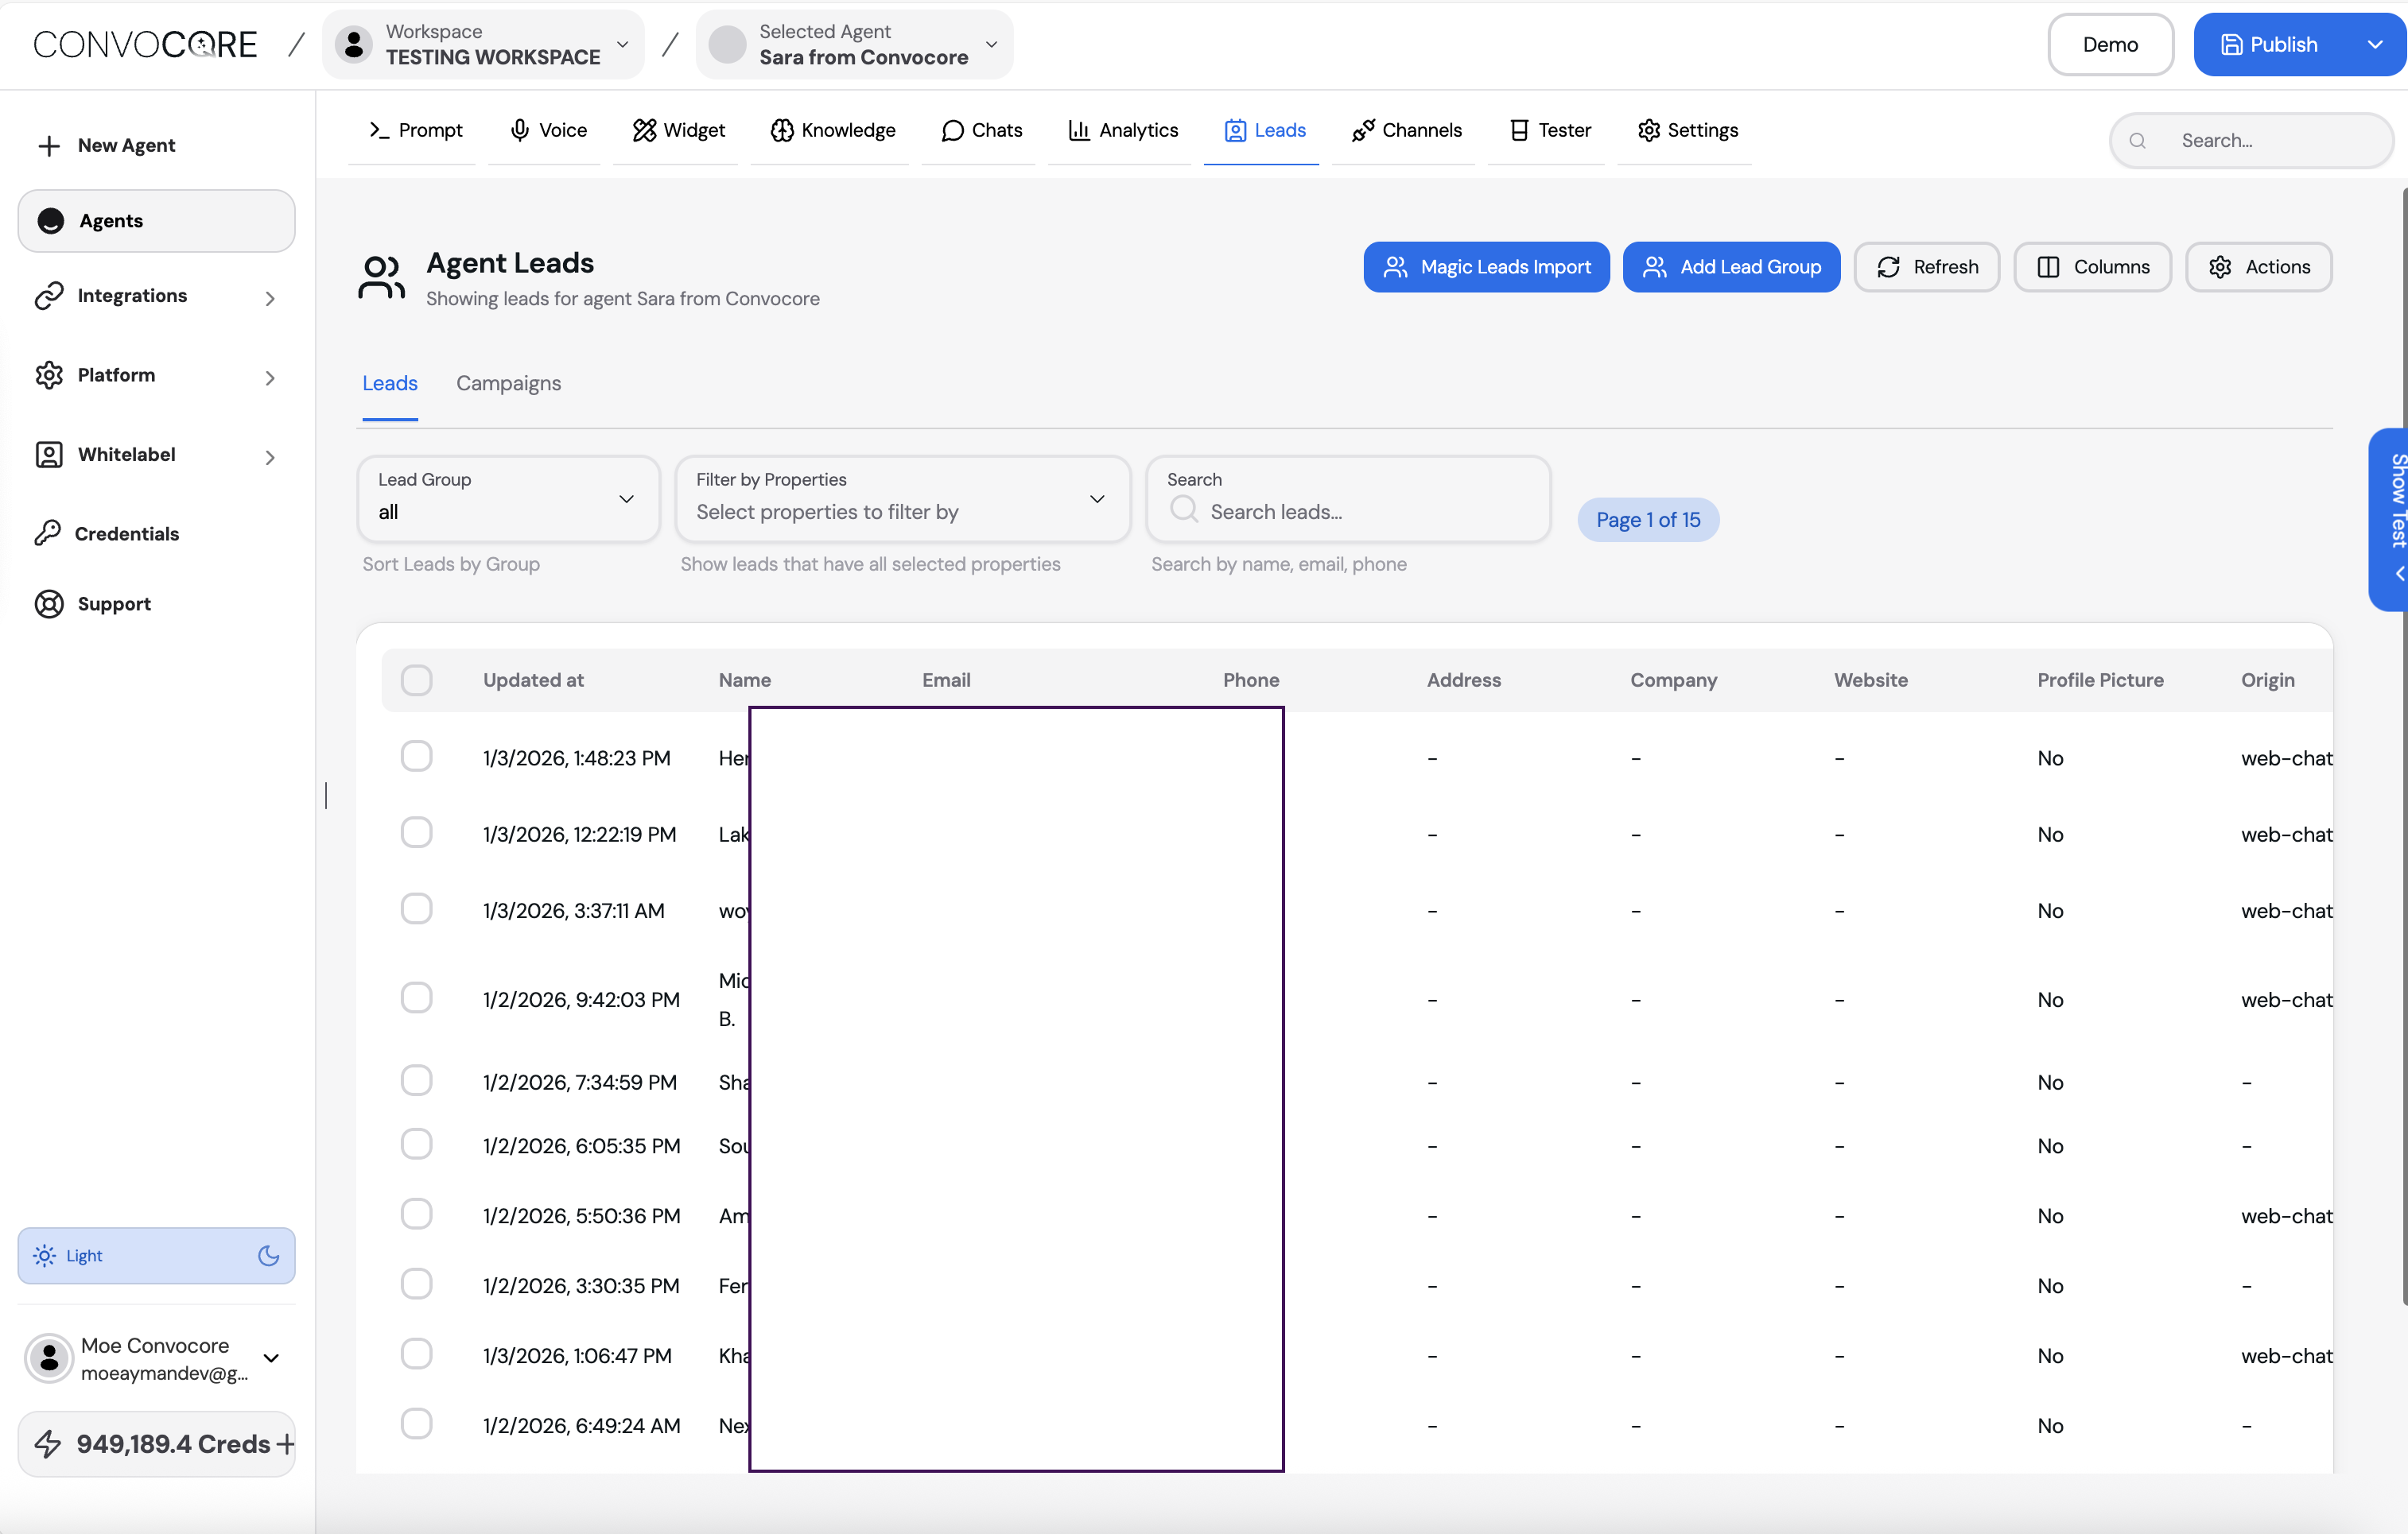
Task: Tick checkbox for 1/2/2026, 7:34:59 PM lead
Action: tap(416, 1081)
